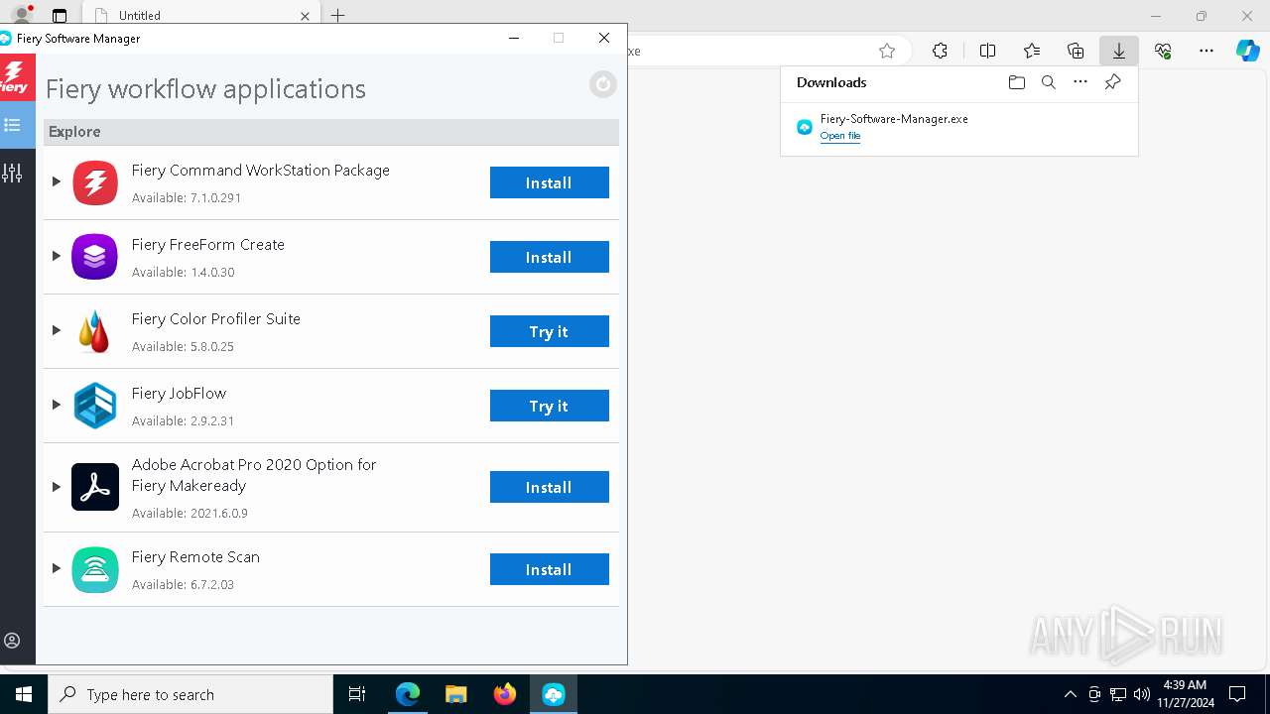This screenshot has height=714, width=1270.
Task: Click the Fiery Remote Scan icon
Action: click(95, 569)
